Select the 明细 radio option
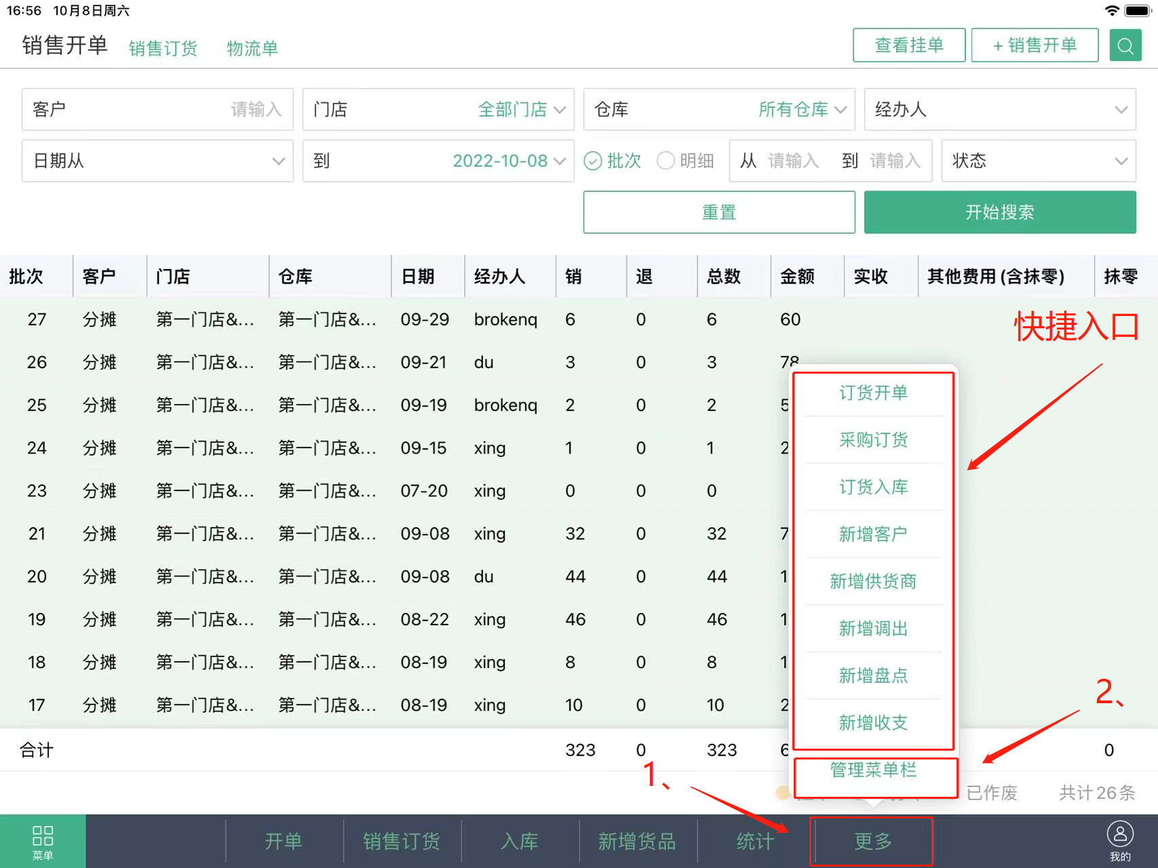 (686, 161)
